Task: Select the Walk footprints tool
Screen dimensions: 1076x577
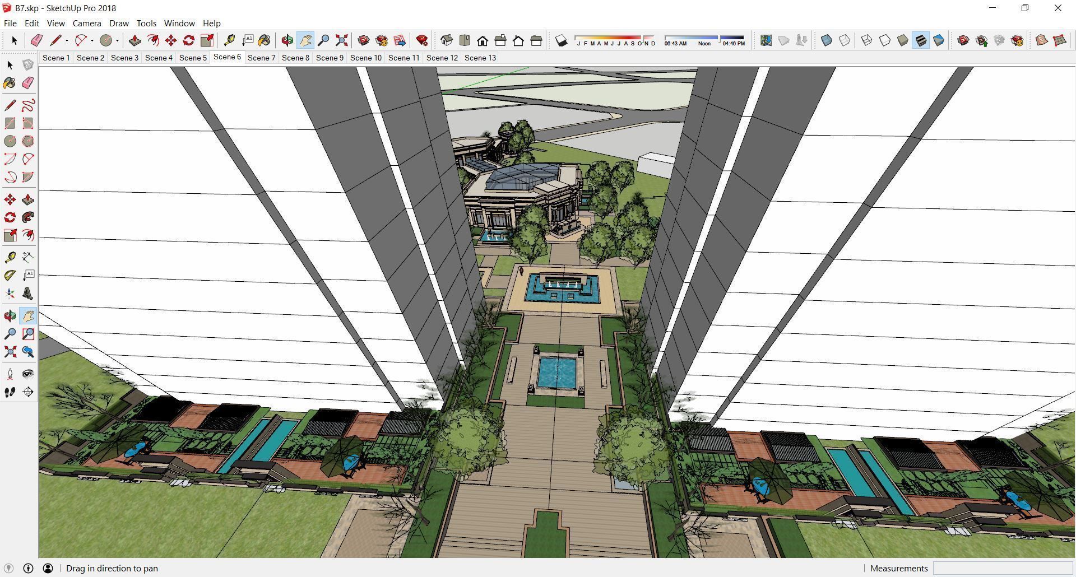Action: (10, 392)
